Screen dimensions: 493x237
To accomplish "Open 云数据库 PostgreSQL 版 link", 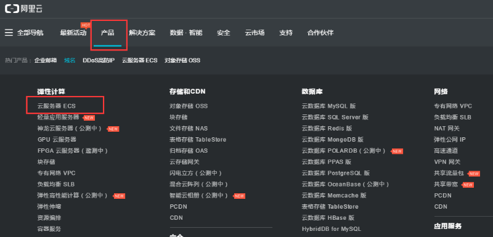I will pyautogui.click(x=336, y=173).
